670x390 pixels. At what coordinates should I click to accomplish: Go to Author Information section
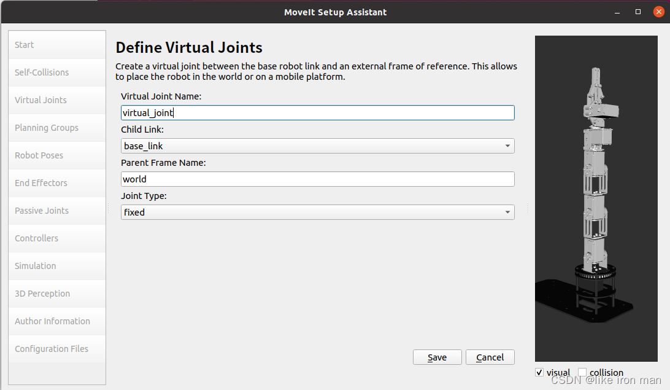coord(57,322)
